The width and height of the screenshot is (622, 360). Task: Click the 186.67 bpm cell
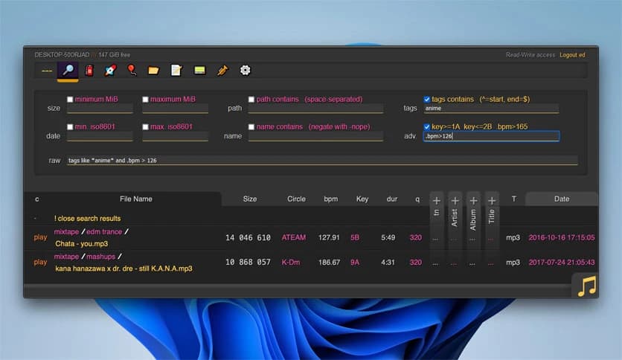(x=330, y=262)
